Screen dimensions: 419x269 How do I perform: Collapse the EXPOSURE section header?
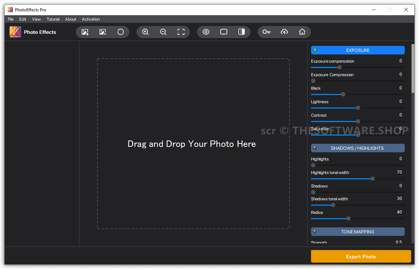pos(358,50)
